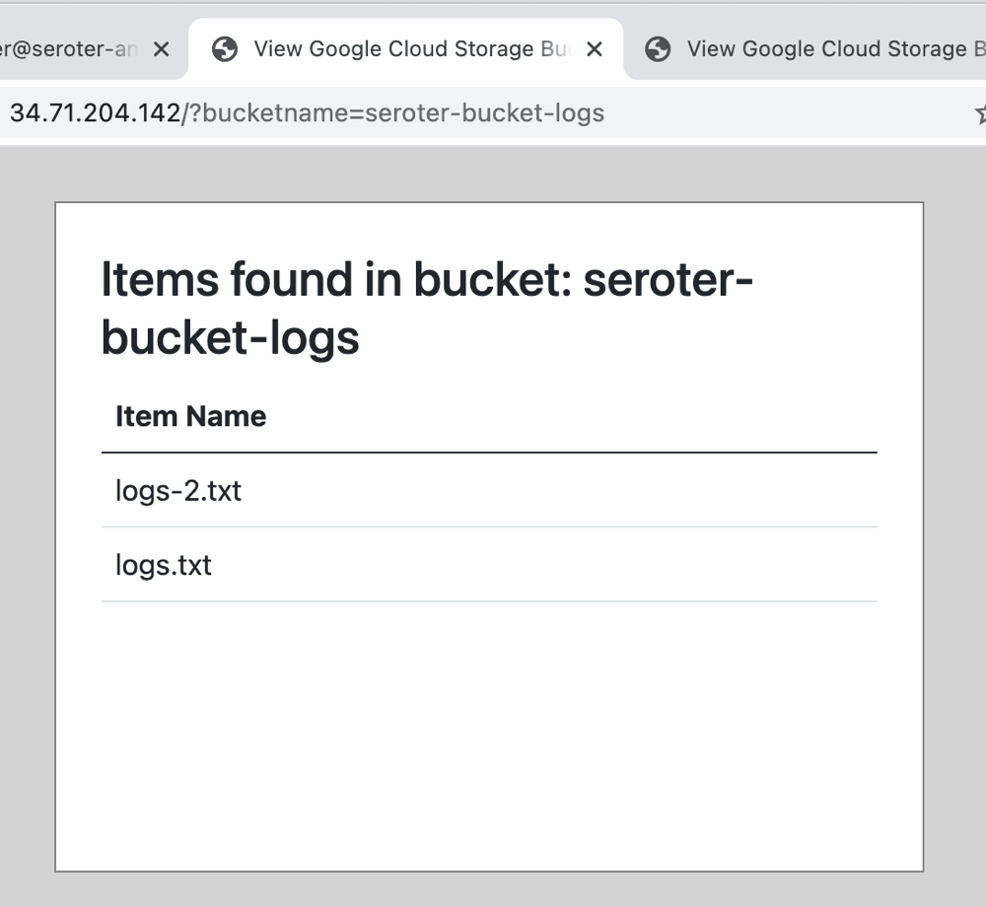Screen dimensions: 986x907
Task: Click the globe favicon on active tab
Action: click(x=226, y=49)
